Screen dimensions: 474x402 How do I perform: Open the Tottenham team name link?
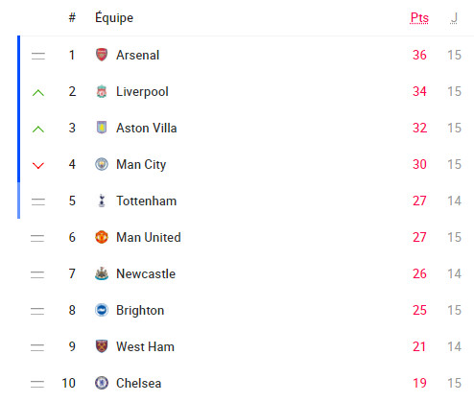click(x=147, y=201)
